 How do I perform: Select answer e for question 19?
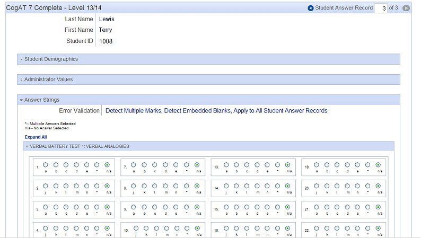(x=357, y=165)
